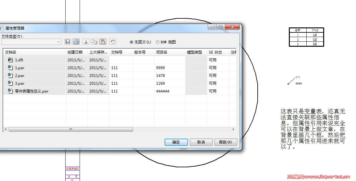
Task: Click the horizontal scrollbar thumb
Action: (x=71, y=129)
